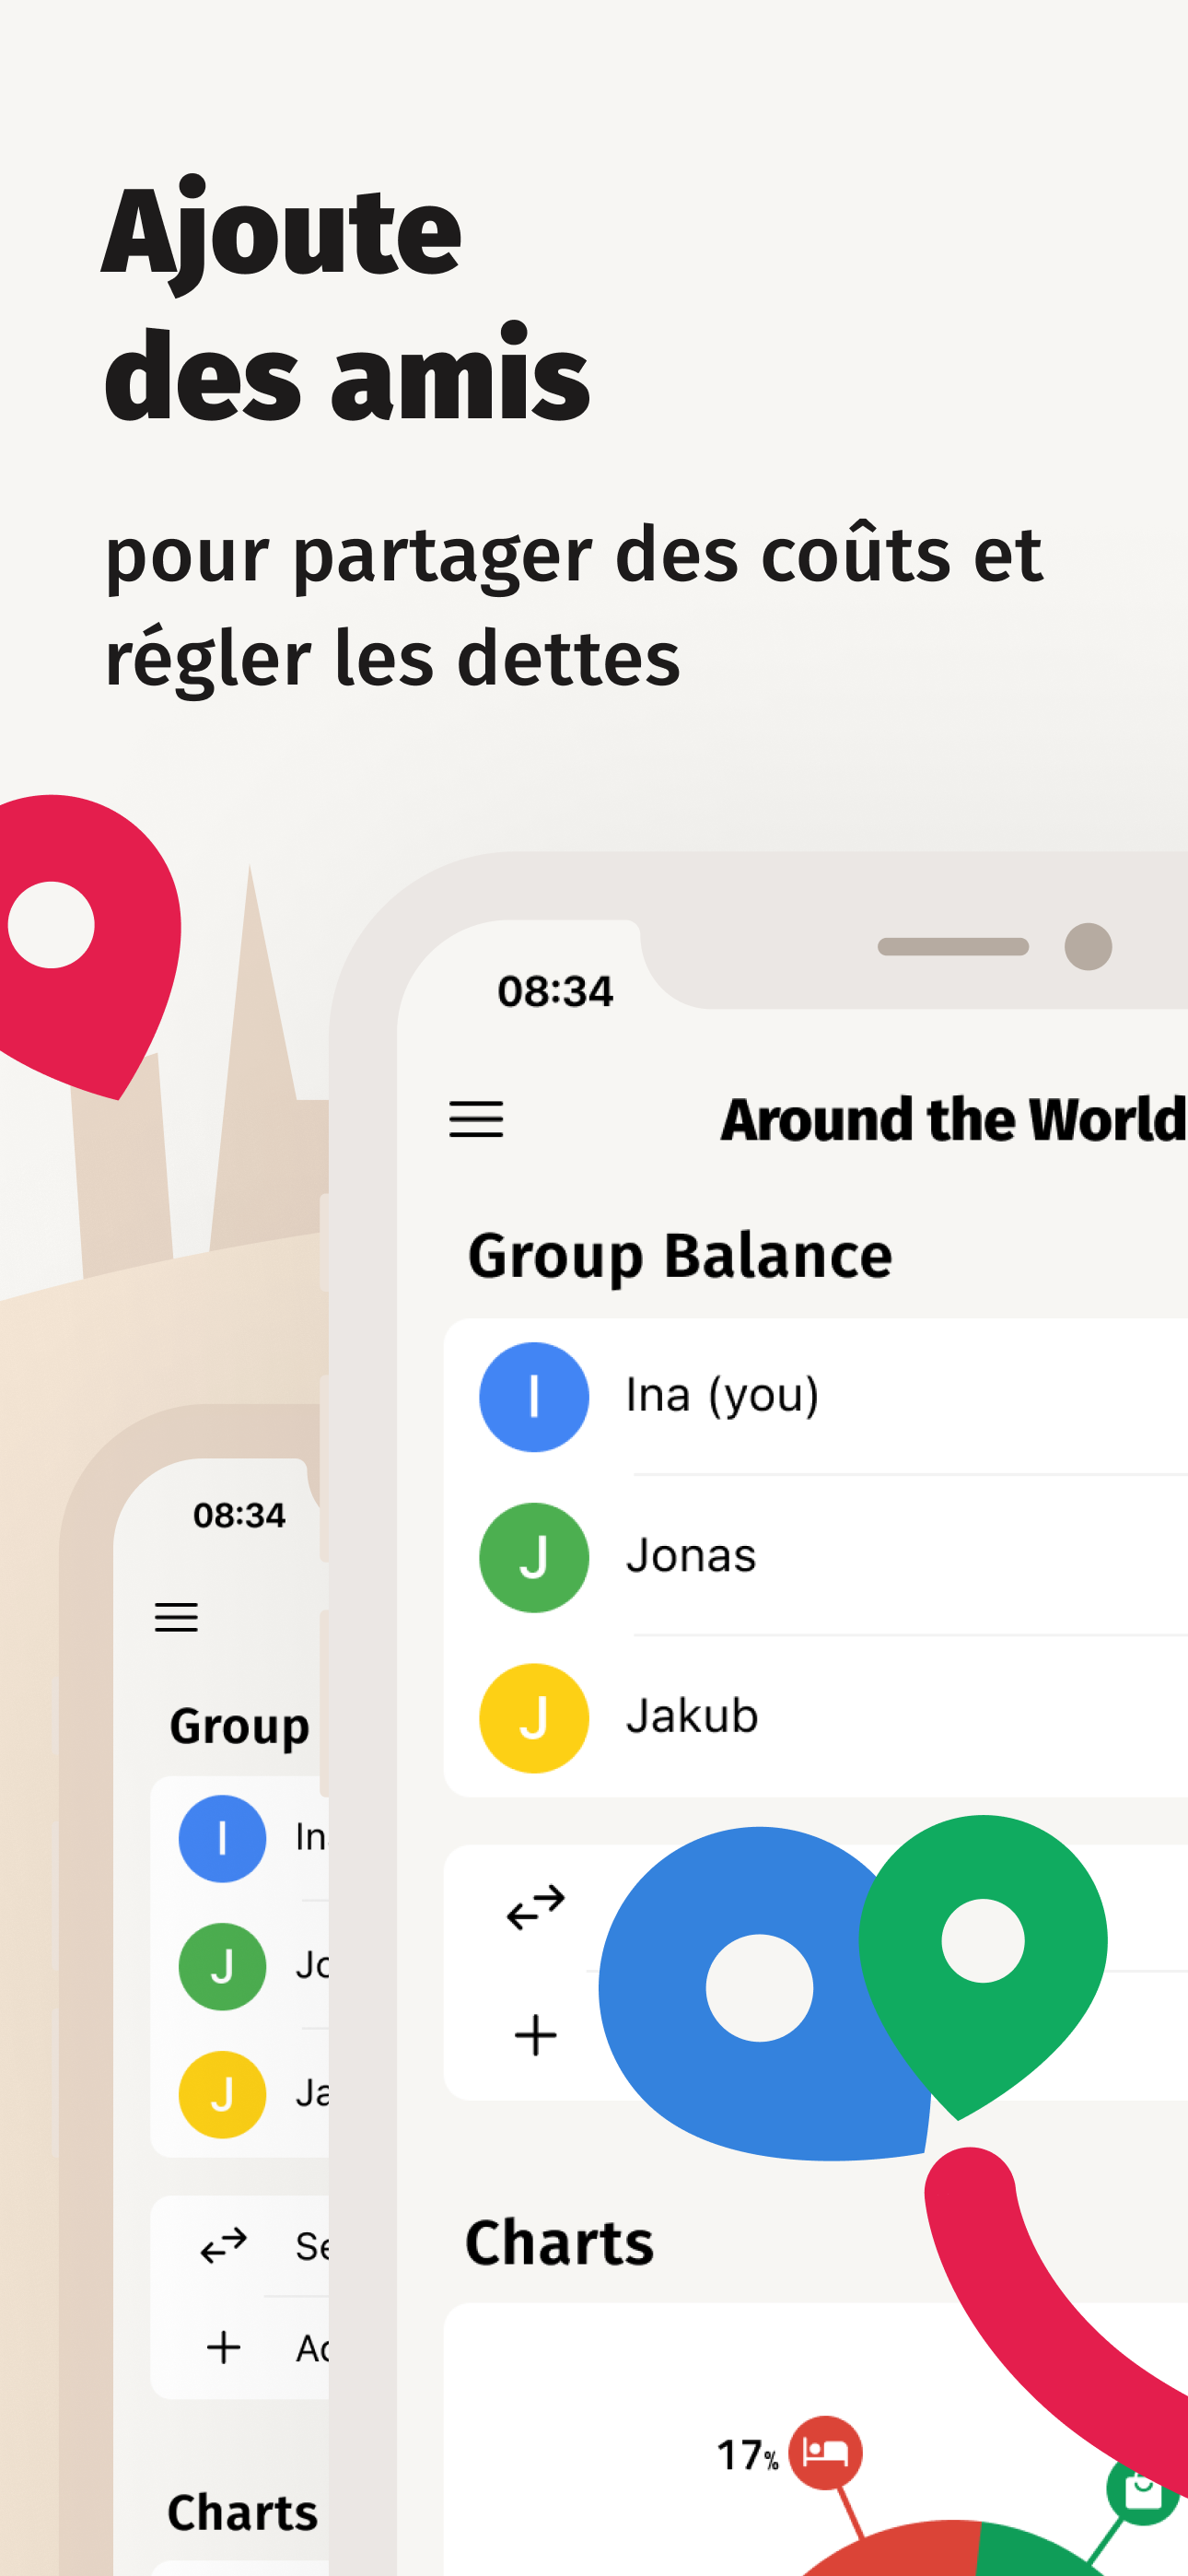
Task: Open the hamburger menu in the front phone
Action: (x=476, y=1119)
